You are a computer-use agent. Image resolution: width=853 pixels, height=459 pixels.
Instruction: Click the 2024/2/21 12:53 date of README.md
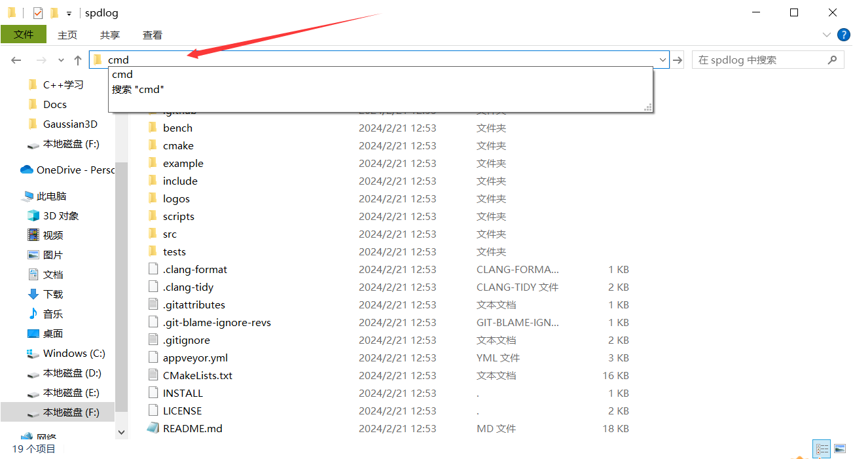[x=397, y=429]
